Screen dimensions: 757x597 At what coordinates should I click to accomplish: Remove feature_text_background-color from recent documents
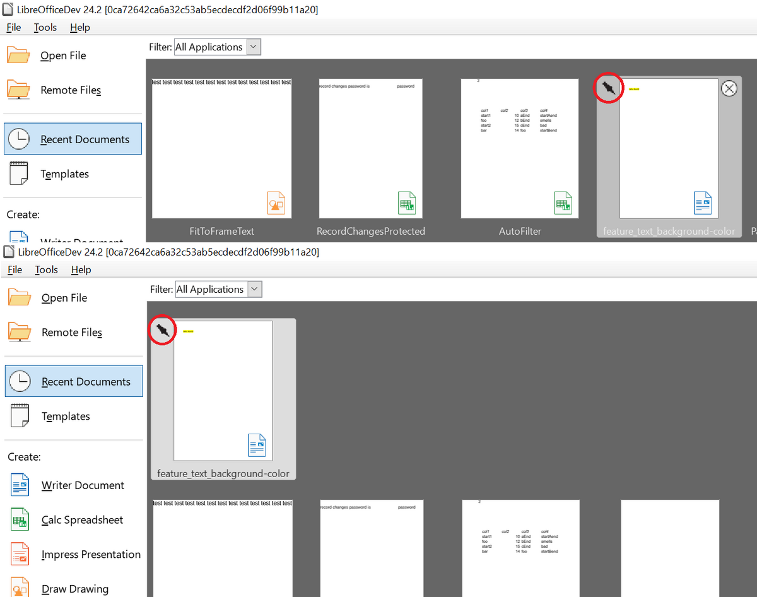pos(729,88)
